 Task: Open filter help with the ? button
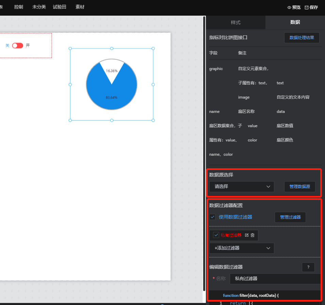308,267
